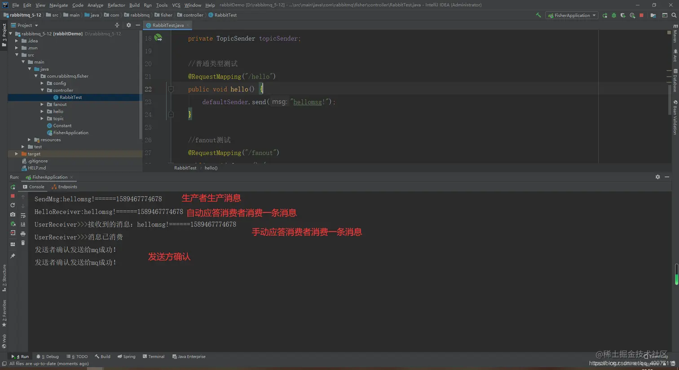Open the Build tool window
679x370 pixels.
(x=103, y=357)
